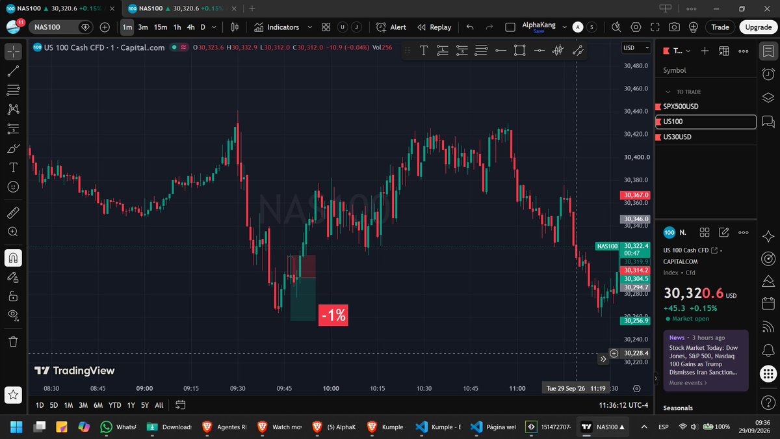The height and width of the screenshot is (439, 780).
Task: Open chart settings hexagon icon
Action: click(x=636, y=27)
